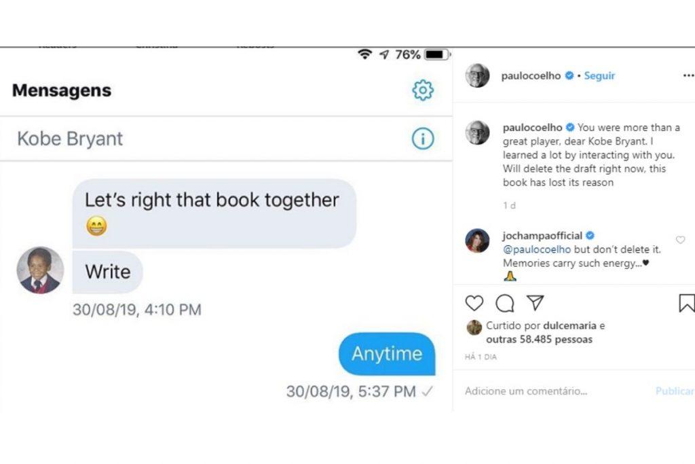Click the @paulocoelho mention in comment

[x=537, y=249]
